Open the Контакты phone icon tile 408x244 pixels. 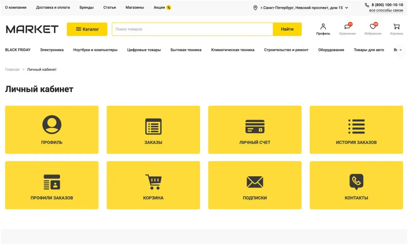click(x=356, y=182)
